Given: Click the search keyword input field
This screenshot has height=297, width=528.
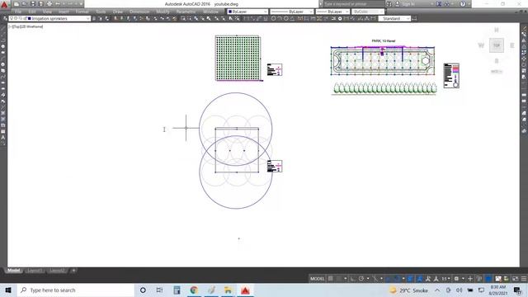Looking at the screenshot, I should (354, 4).
